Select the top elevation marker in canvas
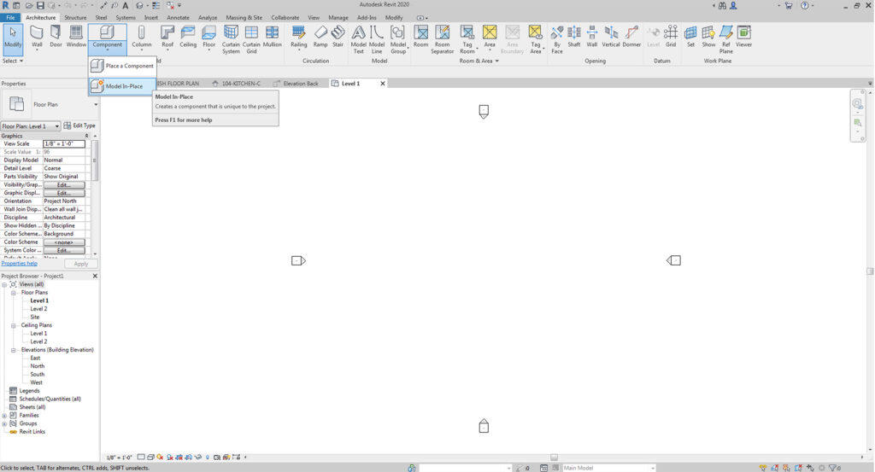 click(484, 112)
